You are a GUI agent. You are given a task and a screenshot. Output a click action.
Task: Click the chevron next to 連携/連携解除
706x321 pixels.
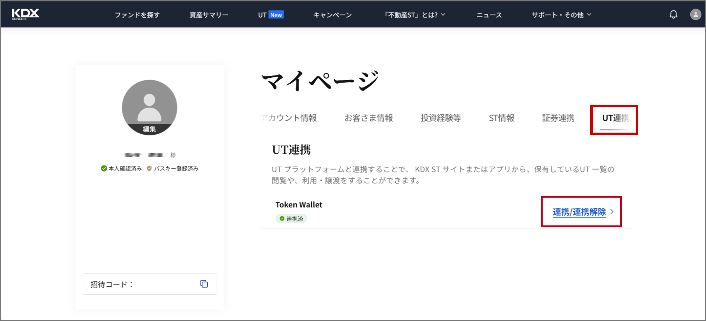[x=612, y=212]
